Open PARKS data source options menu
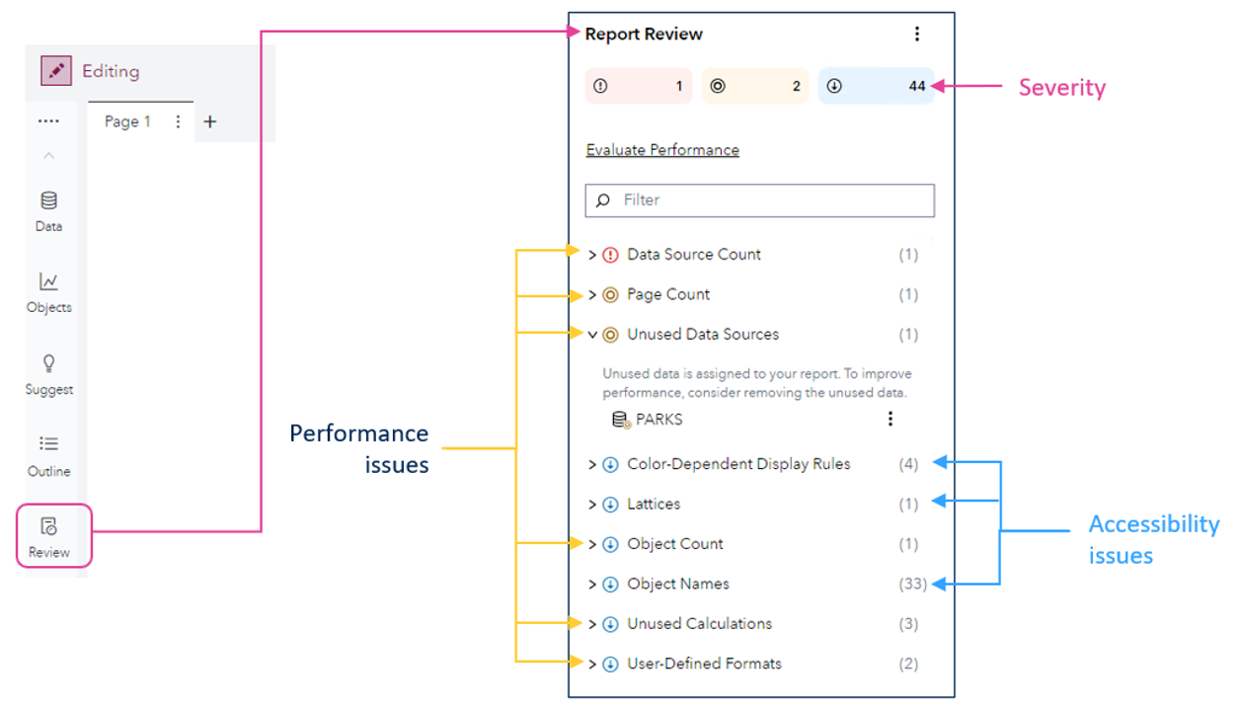The width and height of the screenshot is (1240, 707). 890,419
